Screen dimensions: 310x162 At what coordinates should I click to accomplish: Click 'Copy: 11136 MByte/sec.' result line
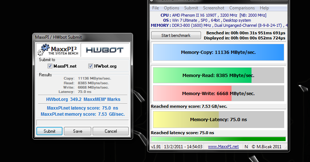tap(87, 78)
